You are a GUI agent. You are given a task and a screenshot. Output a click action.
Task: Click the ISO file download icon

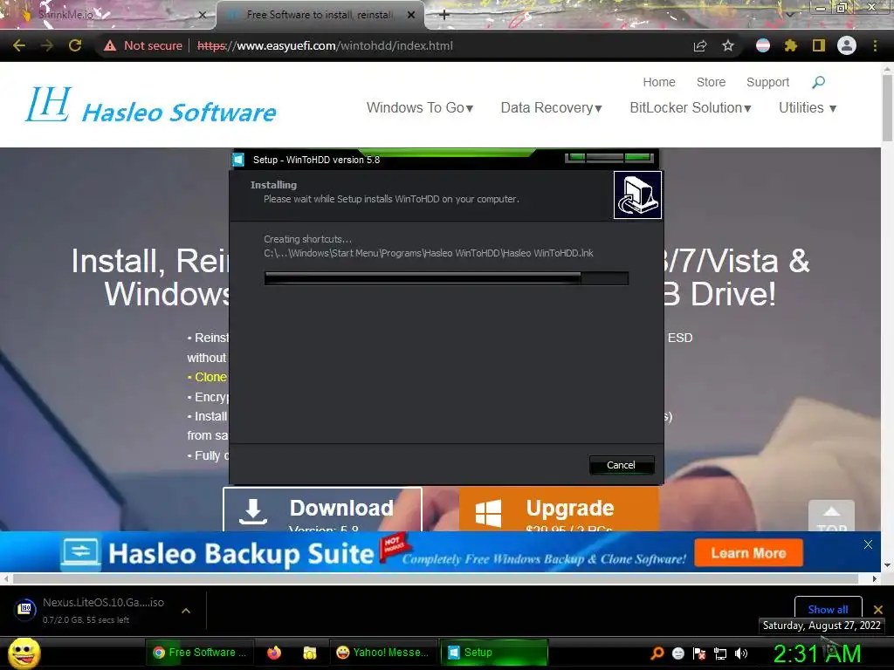(x=25, y=609)
